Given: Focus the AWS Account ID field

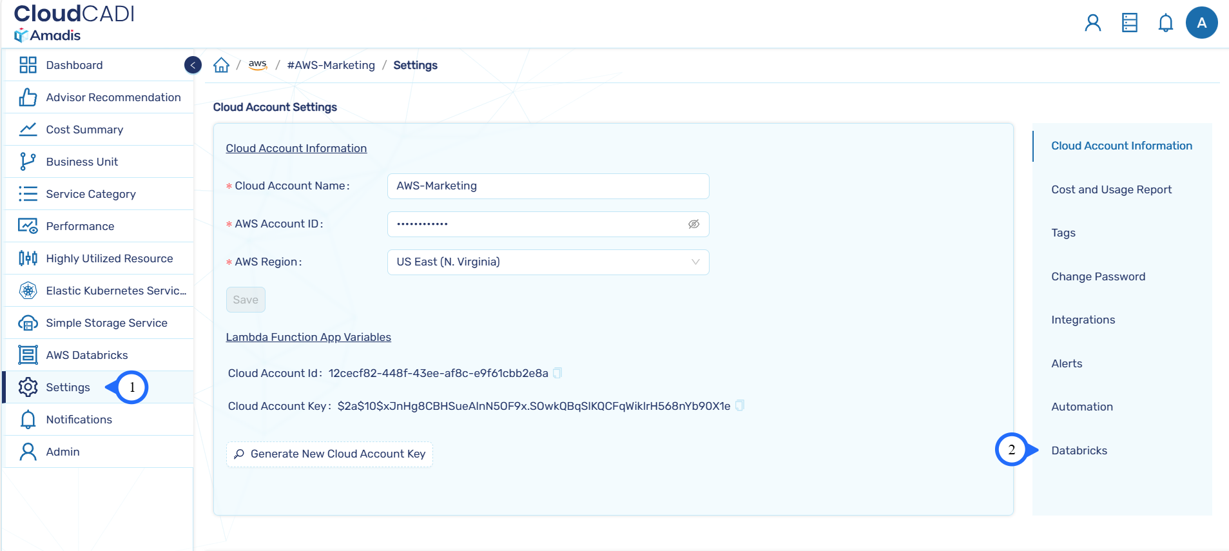Looking at the screenshot, I should coord(548,224).
